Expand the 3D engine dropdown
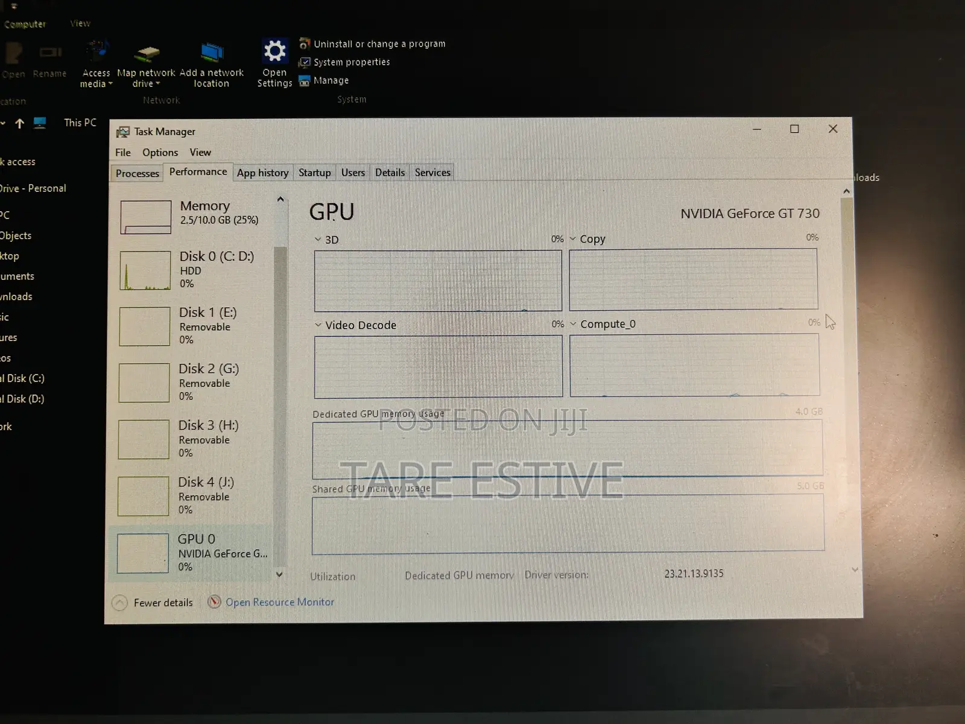 (x=318, y=240)
